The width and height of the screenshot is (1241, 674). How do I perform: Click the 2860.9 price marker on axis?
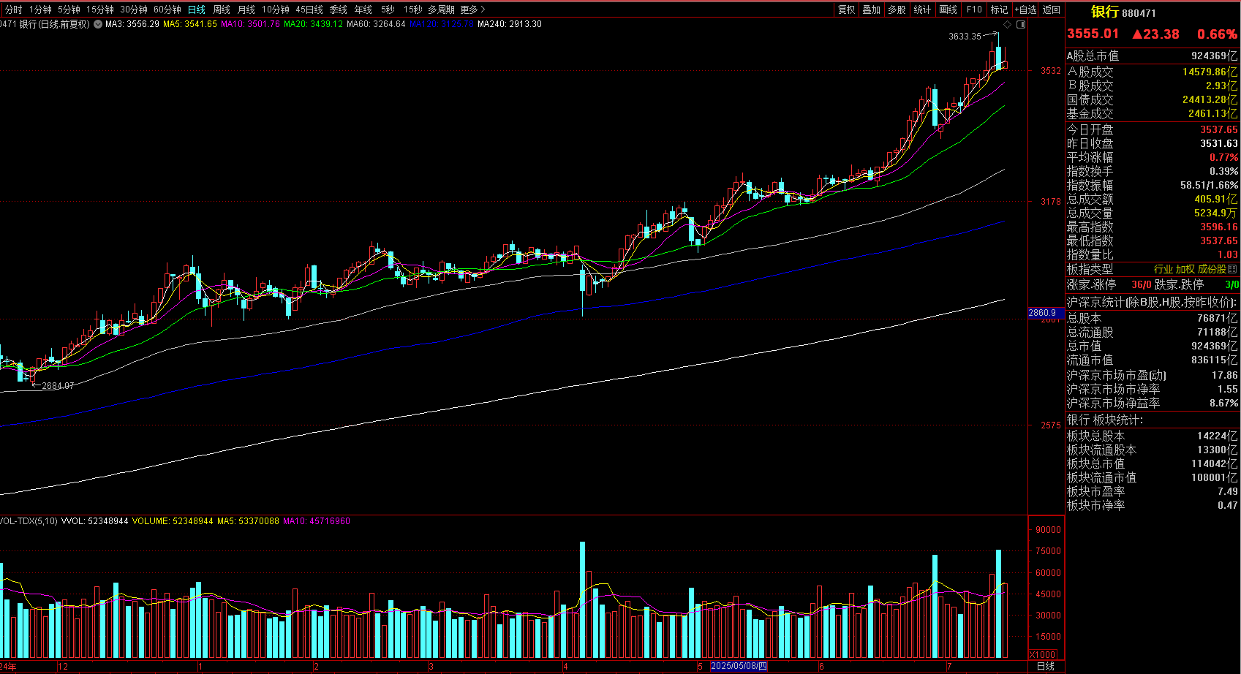click(1045, 313)
